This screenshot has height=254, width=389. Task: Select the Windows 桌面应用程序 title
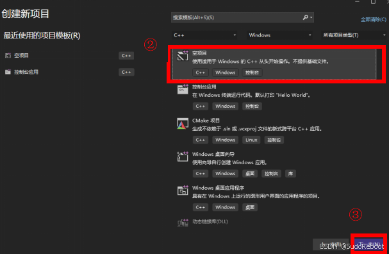coord(219,188)
